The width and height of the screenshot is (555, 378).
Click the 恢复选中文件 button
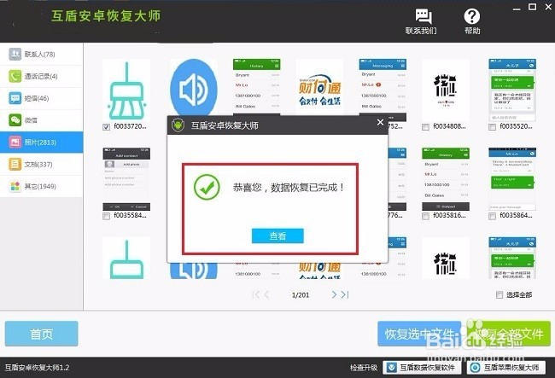coord(419,334)
